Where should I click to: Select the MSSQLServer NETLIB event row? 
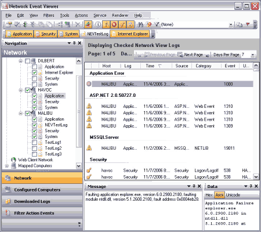pos(169,148)
